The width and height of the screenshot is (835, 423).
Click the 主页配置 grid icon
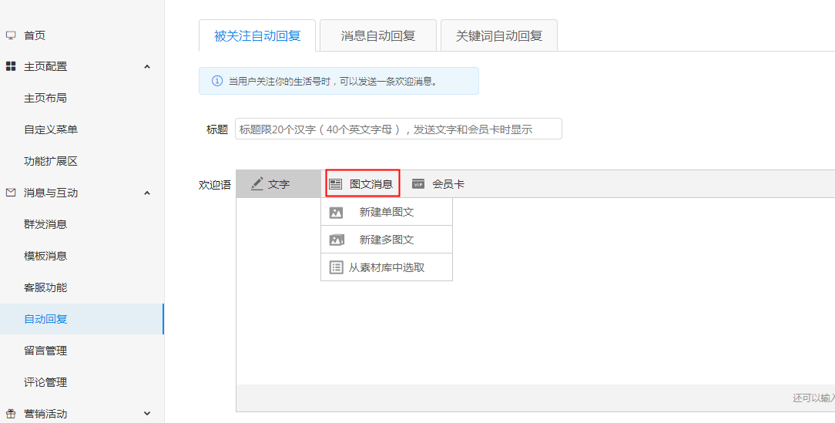[11, 66]
